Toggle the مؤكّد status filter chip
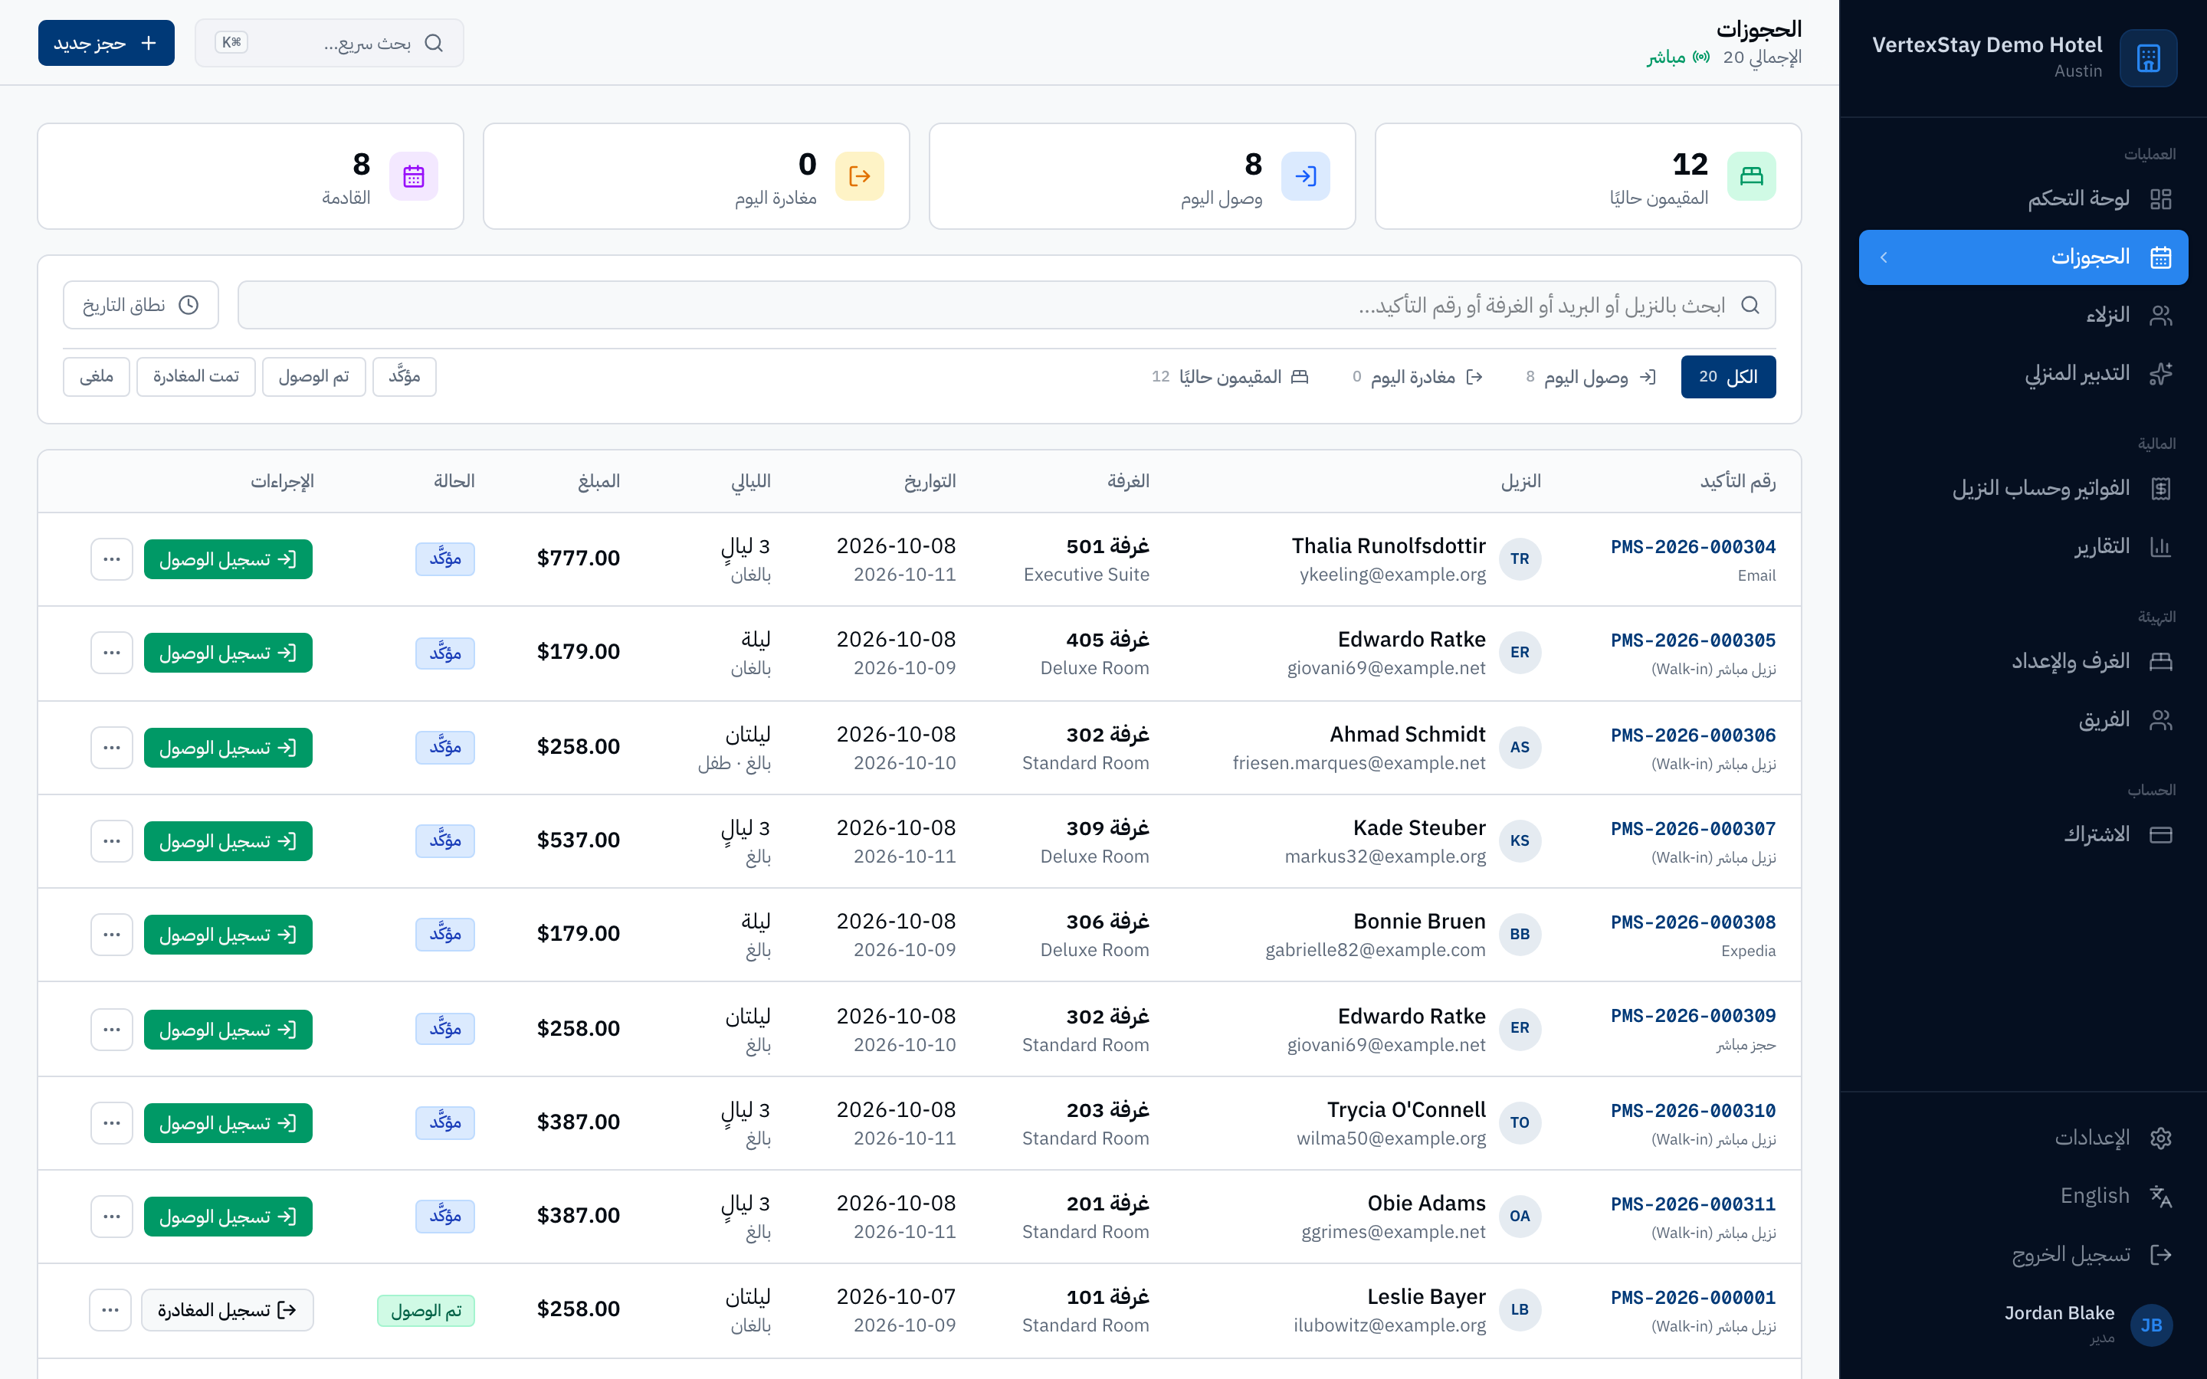The height and width of the screenshot is (1379, 2207). [x=404, y=377]
